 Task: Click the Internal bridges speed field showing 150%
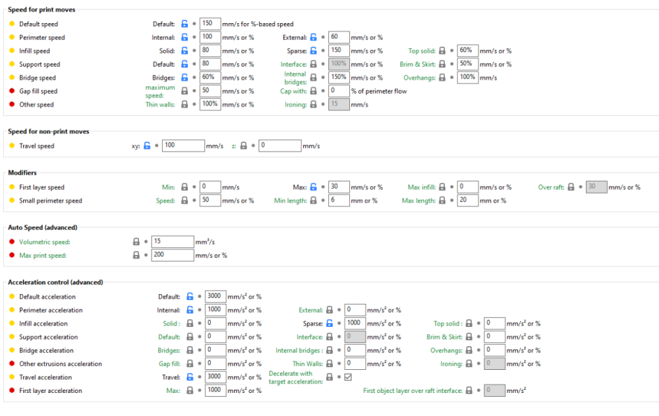pos(339,77)
